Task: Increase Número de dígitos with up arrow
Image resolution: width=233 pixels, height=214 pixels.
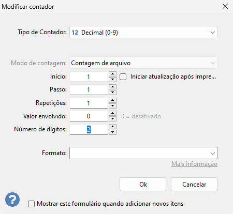Action: [x=112, y=127]
